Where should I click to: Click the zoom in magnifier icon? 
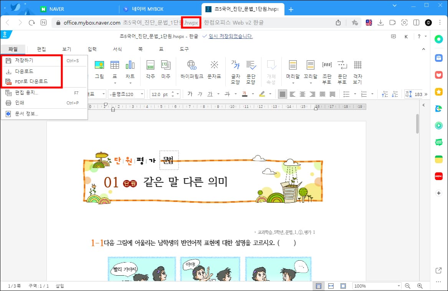pos(421,286)
